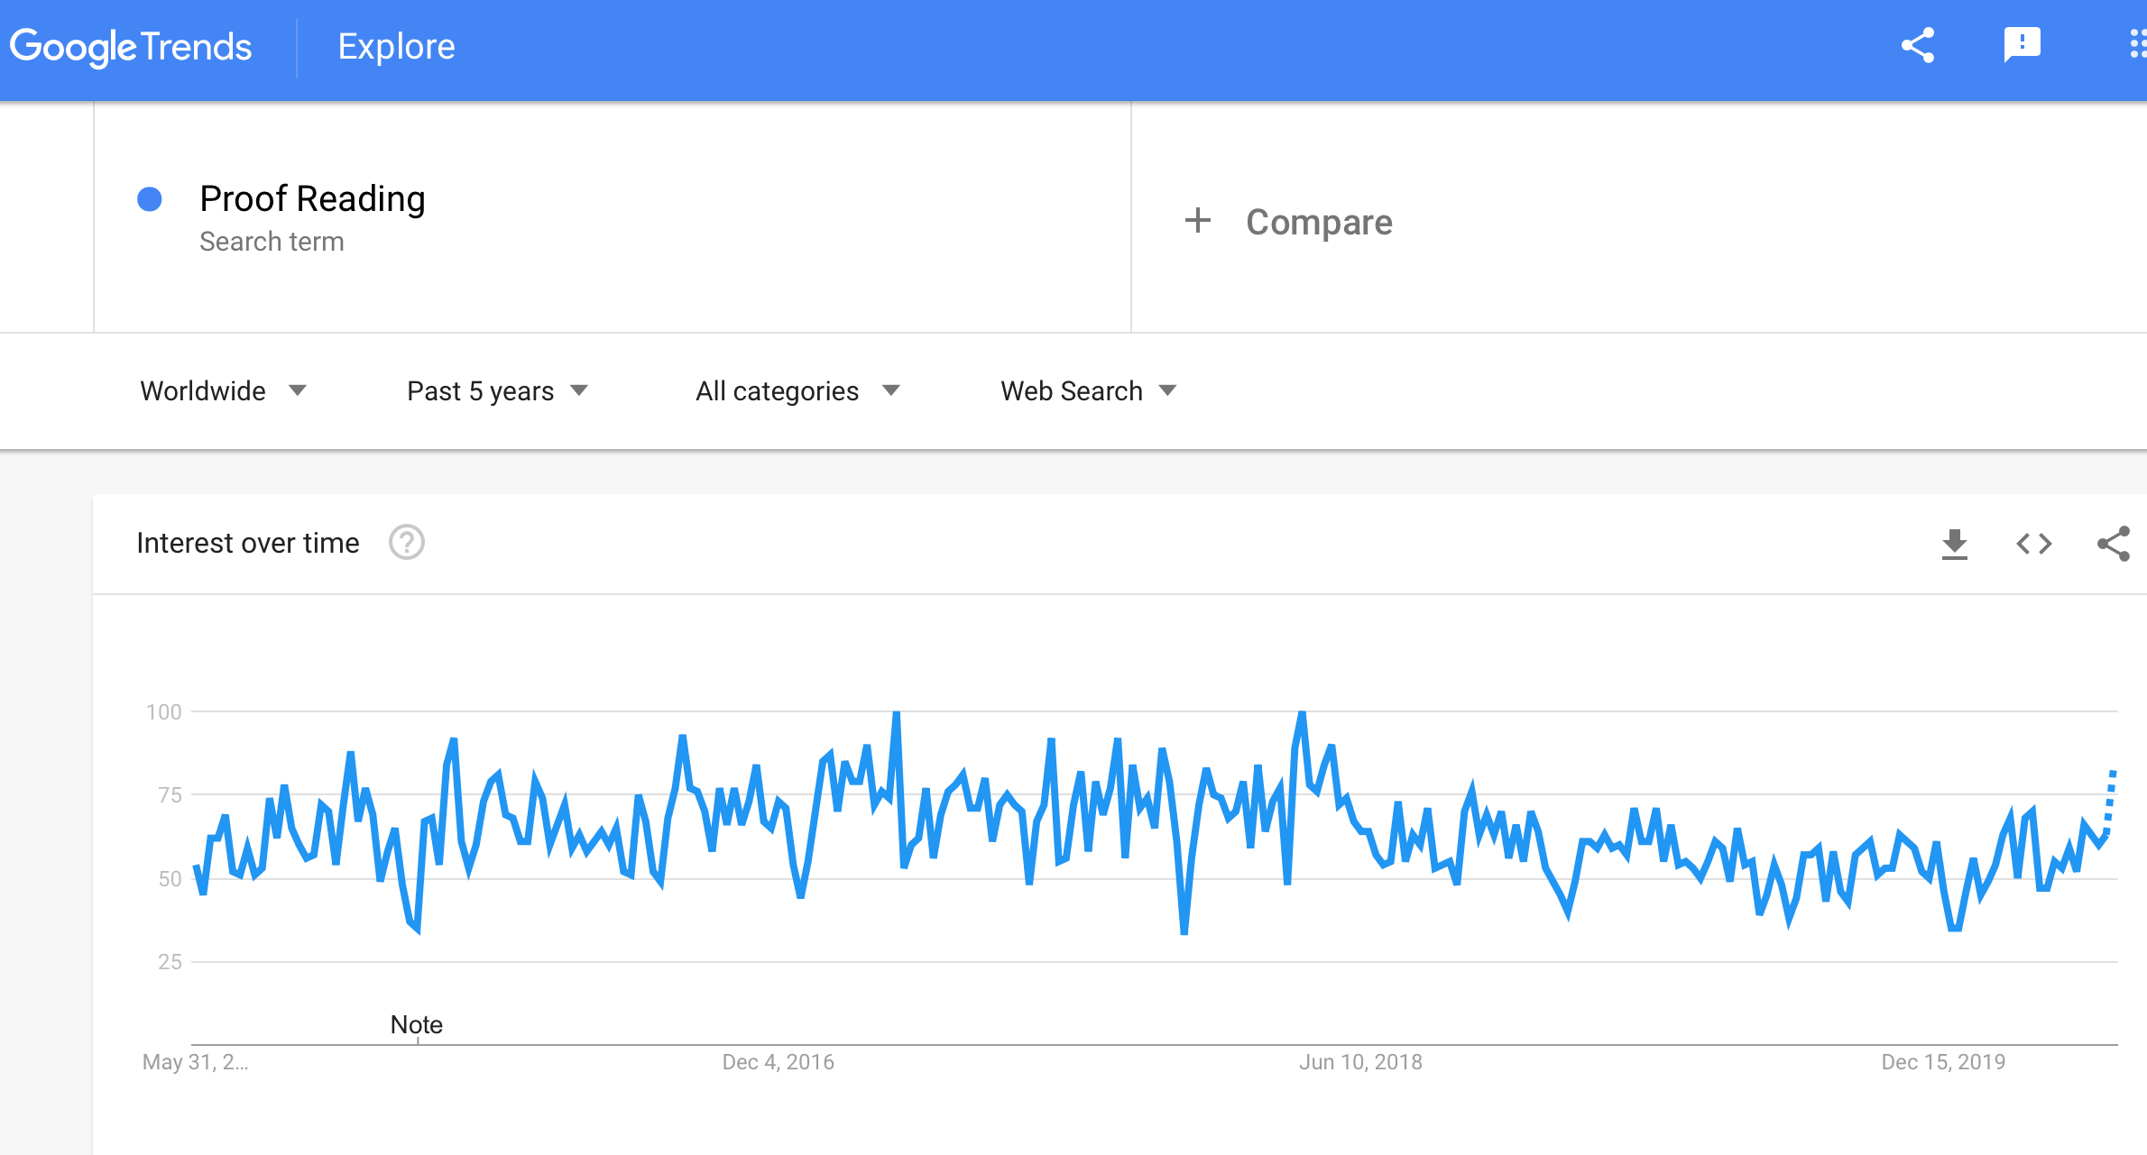Screen dimensions: 2147x1155
Task: Add a Compare search term
Action: [x=1319, y=222]
